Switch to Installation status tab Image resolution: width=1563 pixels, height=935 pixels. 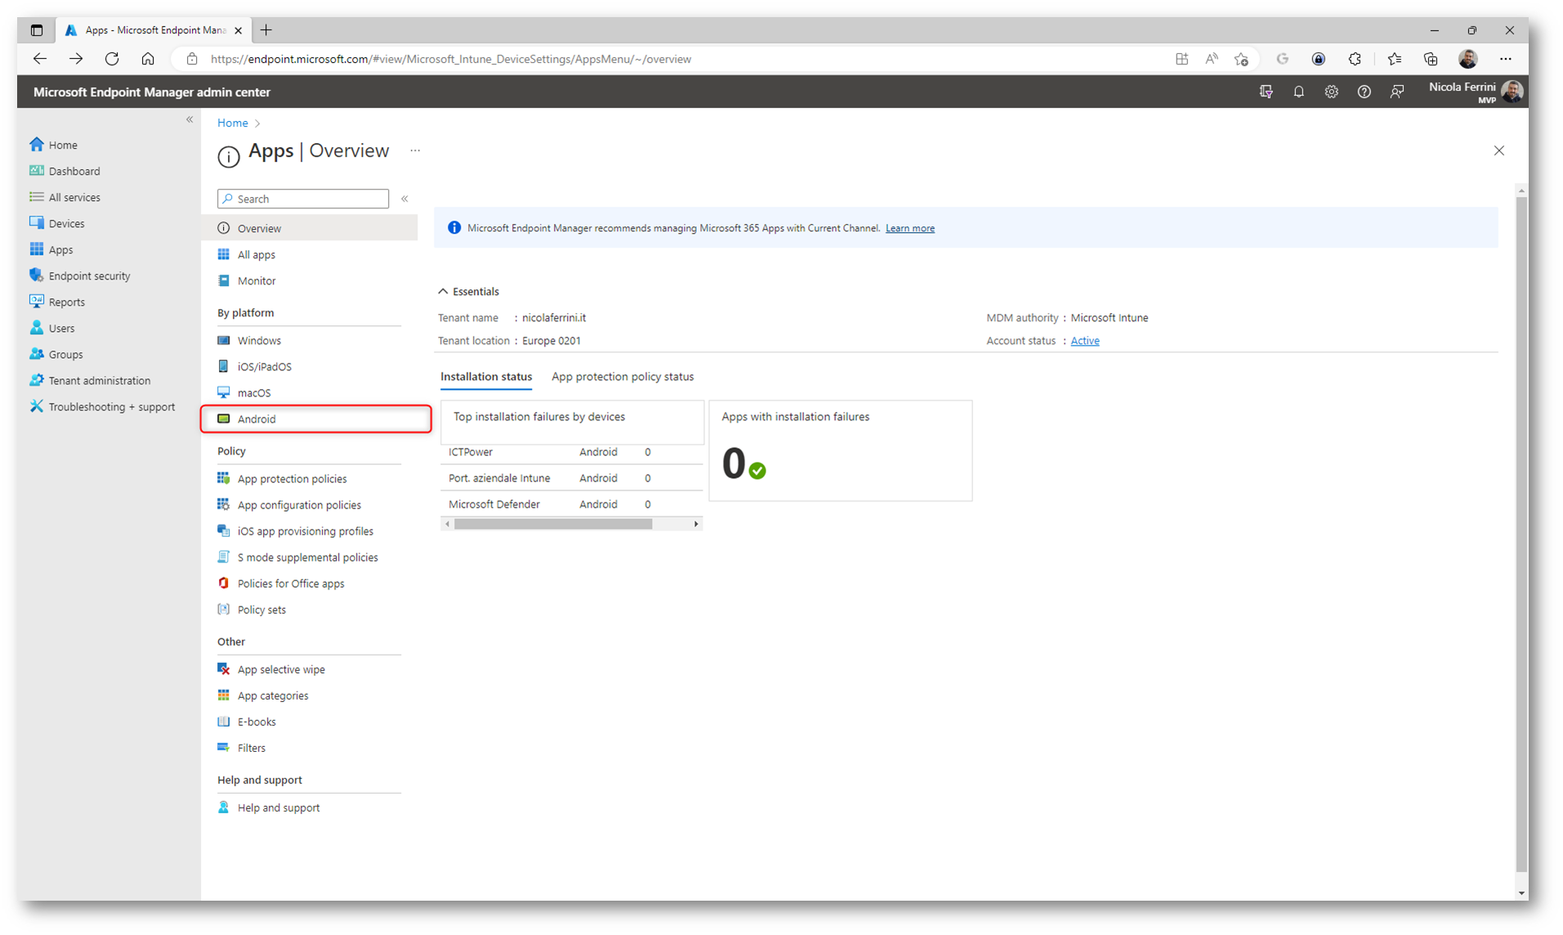coord(486,377)
